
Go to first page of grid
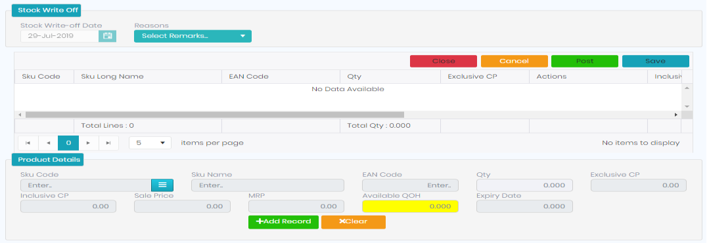(x=28, y=143)
